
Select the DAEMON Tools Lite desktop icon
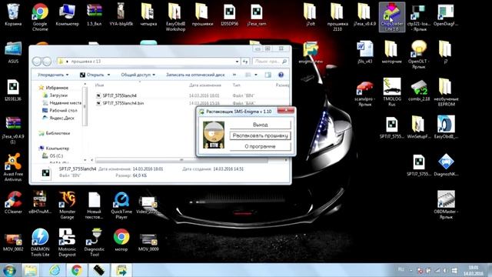40,242
